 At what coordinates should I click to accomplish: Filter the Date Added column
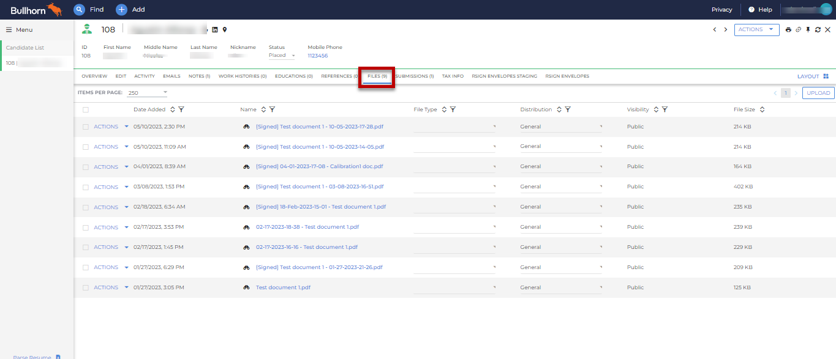tap(181, 109)
